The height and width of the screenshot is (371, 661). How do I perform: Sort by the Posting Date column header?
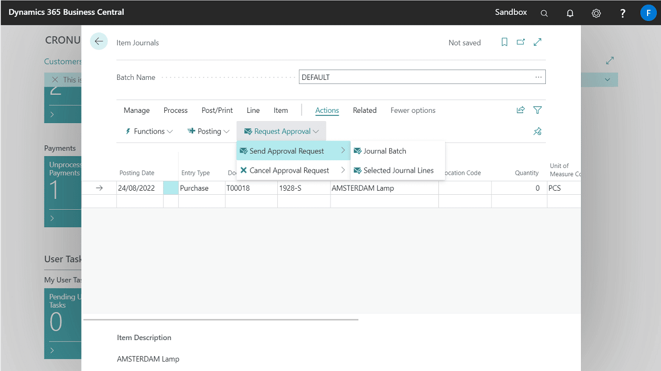(137, 173)
